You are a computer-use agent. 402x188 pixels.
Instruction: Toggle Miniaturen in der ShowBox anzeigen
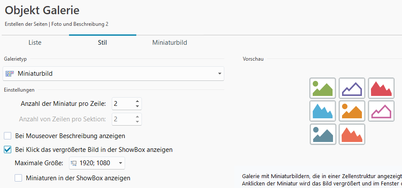coord(19,178)
